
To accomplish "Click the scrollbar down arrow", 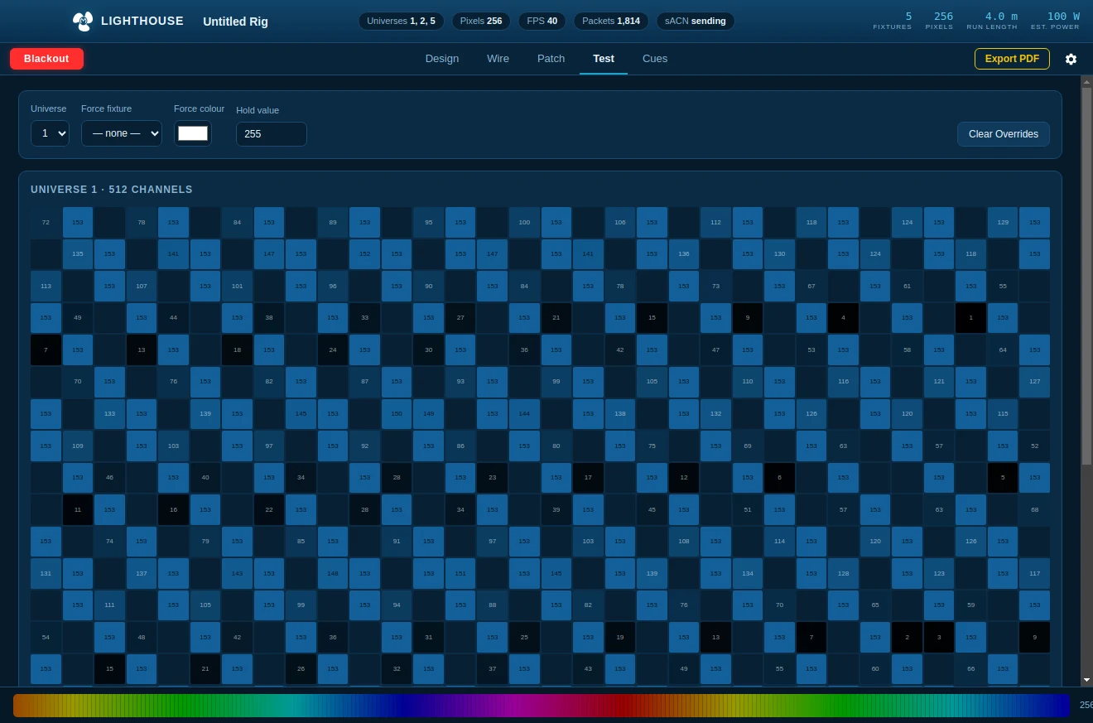I will pos(1086,680).
